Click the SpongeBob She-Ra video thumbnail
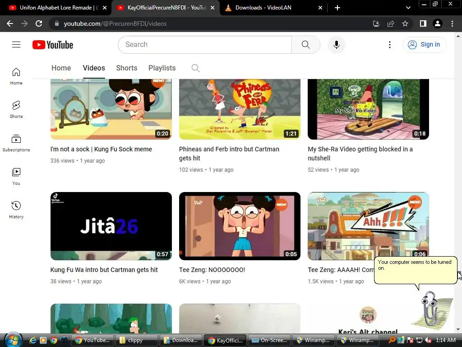This screenshot has width=462, height=347. 368,109
